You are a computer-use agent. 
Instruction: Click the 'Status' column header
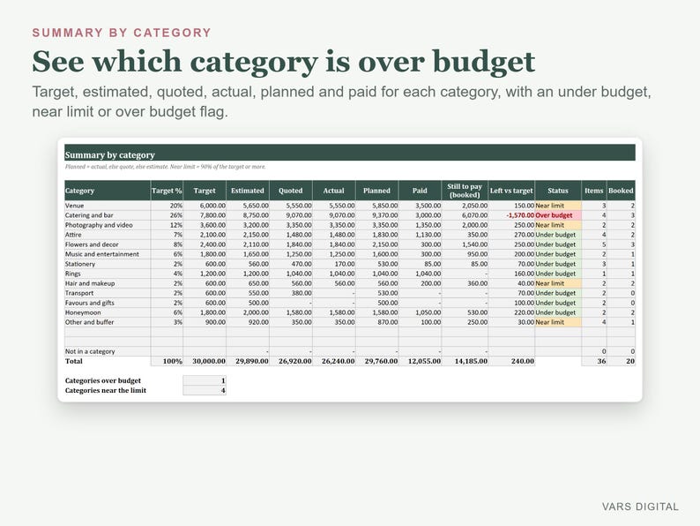(558, 191)
